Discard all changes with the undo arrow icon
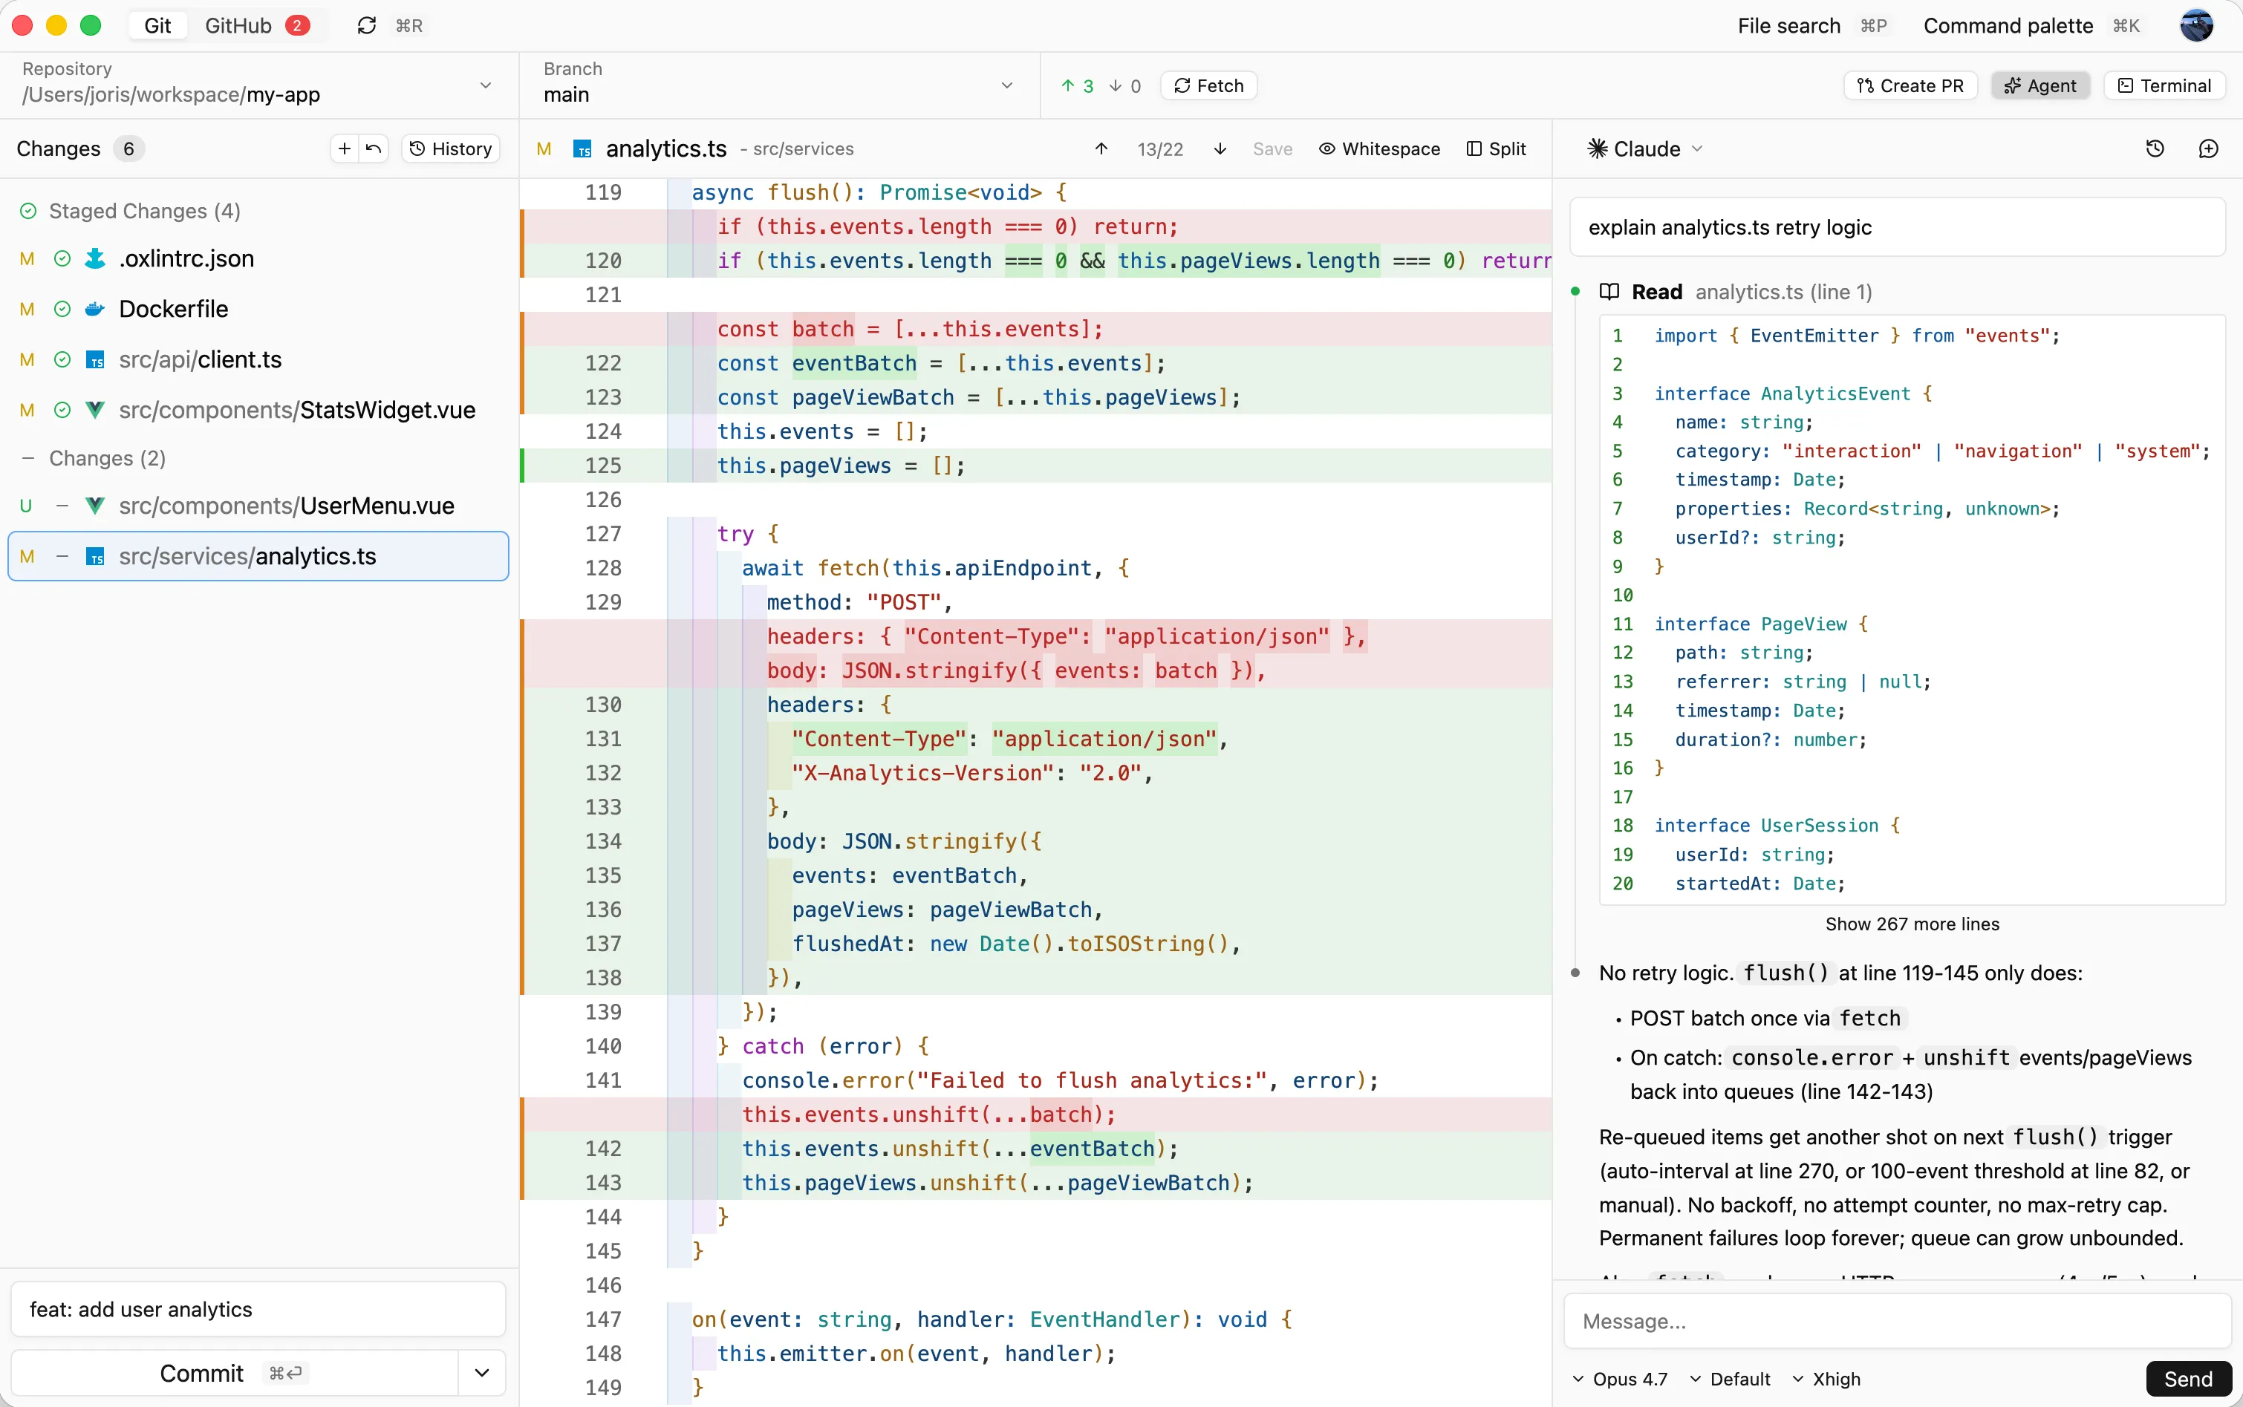Screen dimensions: 2243x1407 tap(373, 149)
